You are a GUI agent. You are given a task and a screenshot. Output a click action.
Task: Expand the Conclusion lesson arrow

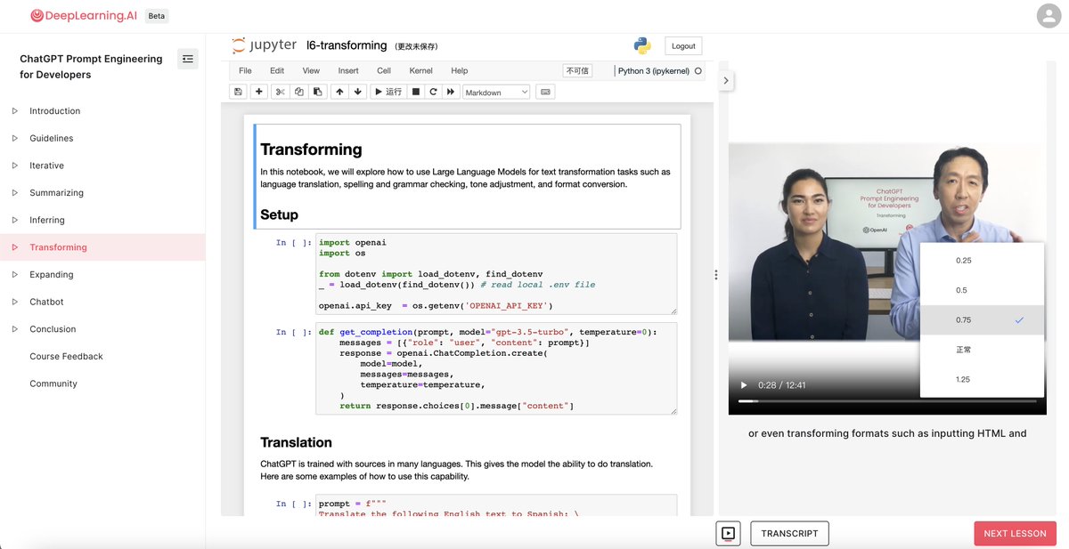coord(15,329)
